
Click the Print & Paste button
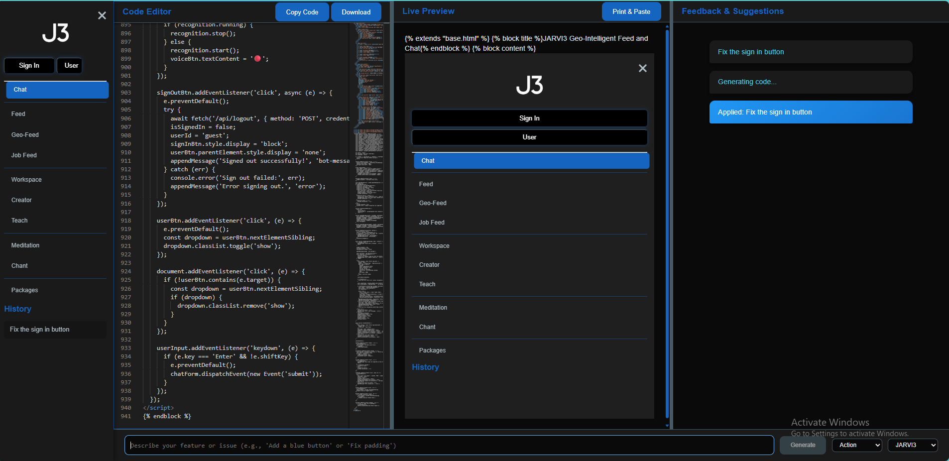point(631,12)
